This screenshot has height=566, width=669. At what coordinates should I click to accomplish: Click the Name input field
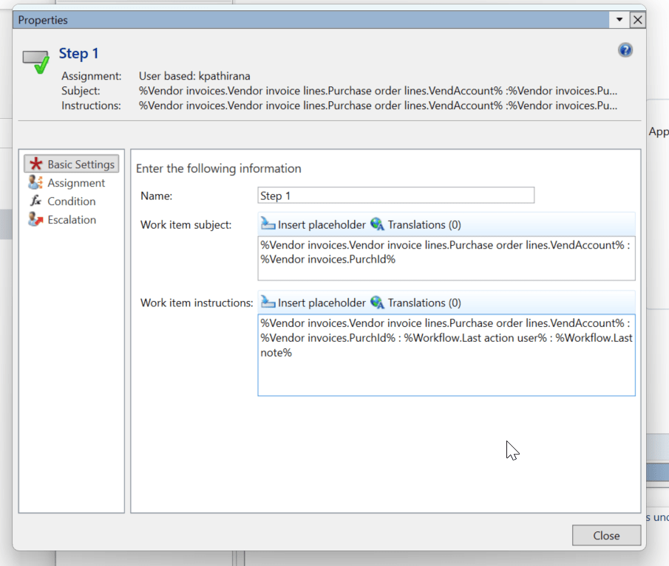pyautogui.click(x=395, y=195)
